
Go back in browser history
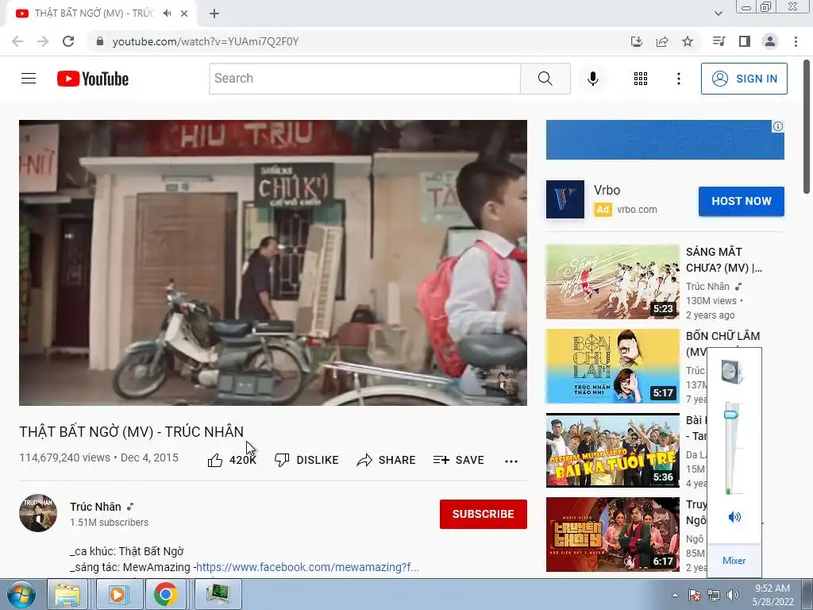(x=17, y=41)
